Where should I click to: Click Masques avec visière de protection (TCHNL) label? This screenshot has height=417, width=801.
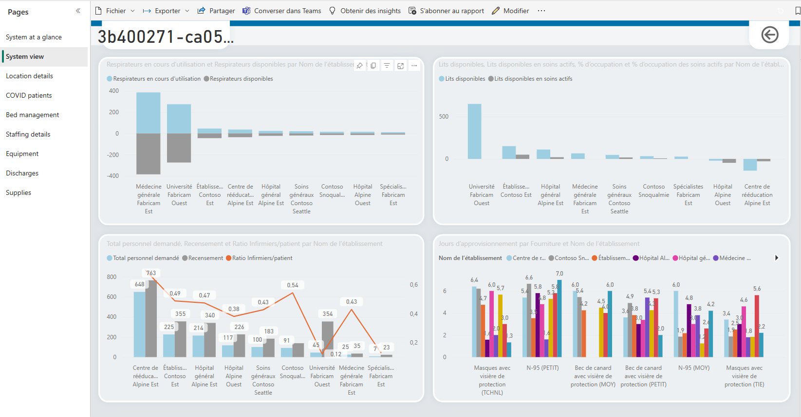492,380
